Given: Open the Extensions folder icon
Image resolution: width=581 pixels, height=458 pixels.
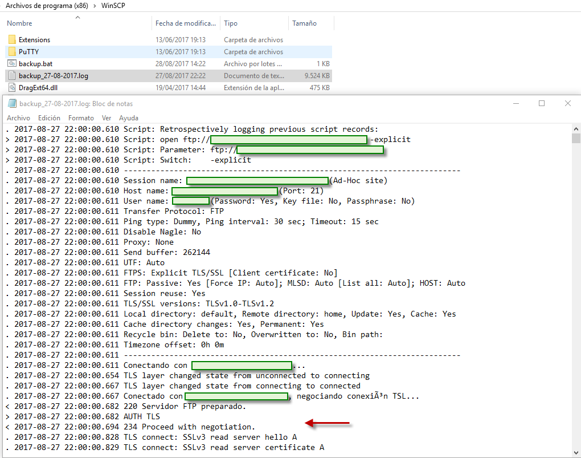Looking at the screenshot, I should [x=13, y=40].
